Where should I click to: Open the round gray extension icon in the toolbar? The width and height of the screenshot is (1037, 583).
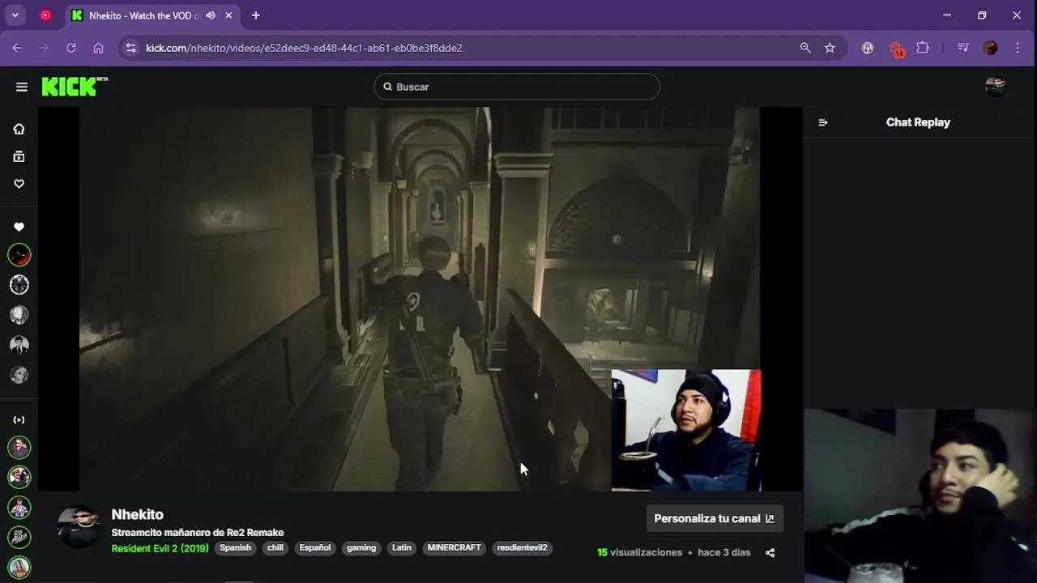[x=868, y=48]
